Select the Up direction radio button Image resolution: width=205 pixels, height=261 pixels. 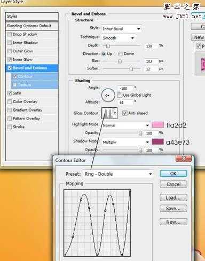104,54
